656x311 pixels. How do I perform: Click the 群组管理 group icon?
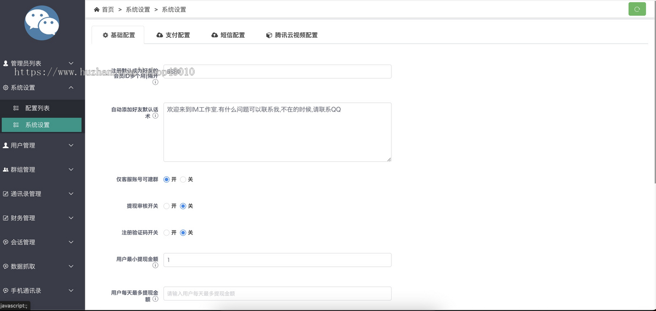pos(6,169)
